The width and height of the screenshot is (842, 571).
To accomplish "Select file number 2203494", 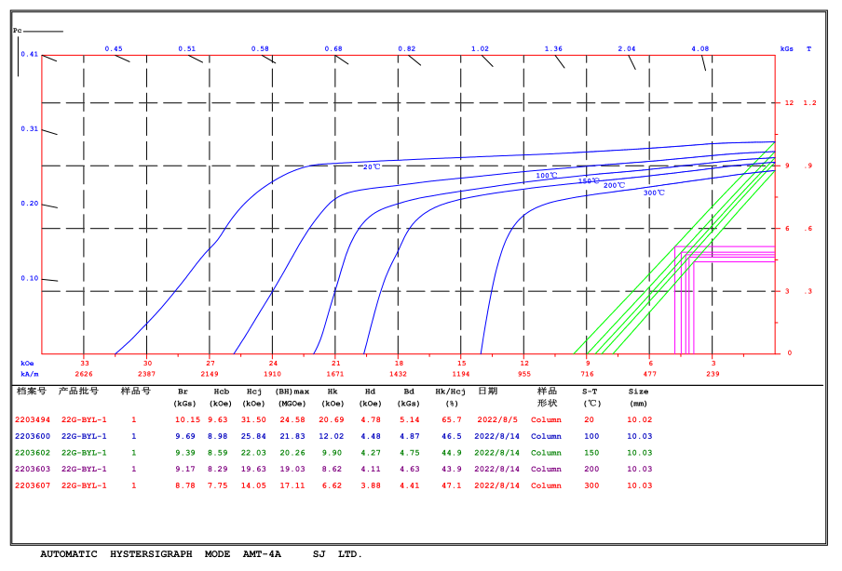I will click(x=33, y=419).
